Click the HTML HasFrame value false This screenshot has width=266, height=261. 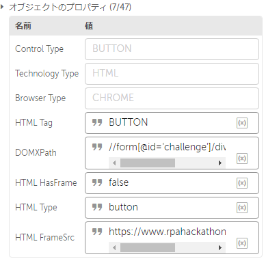coord(119,182)
